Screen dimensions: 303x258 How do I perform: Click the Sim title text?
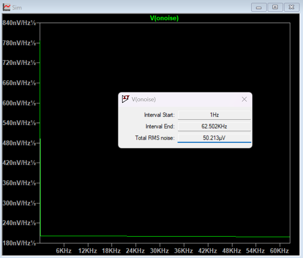[x=17, y=8]
